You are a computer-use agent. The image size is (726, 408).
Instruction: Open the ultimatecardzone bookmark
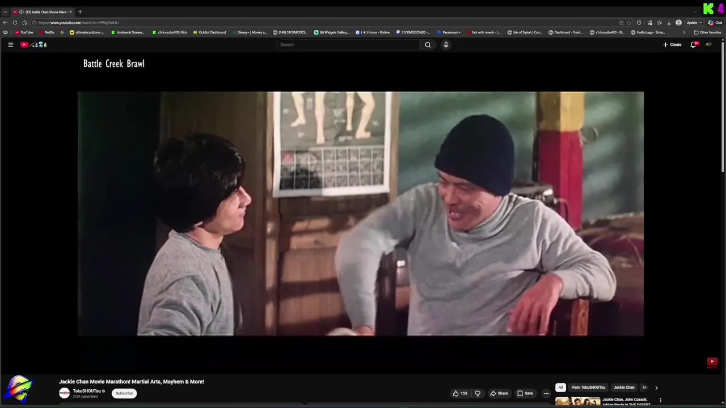coord(87,32)
